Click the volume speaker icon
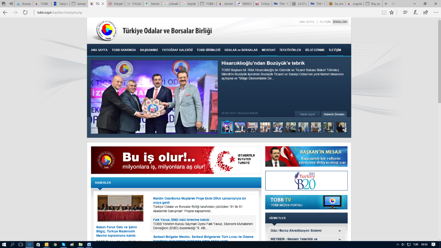This screenshot has width=441, height=248. (403, 244)
